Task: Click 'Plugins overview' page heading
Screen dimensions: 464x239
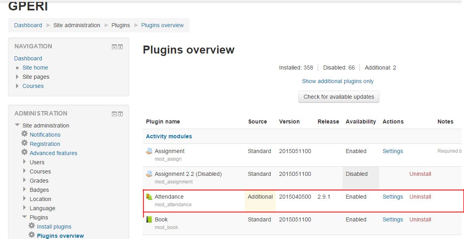Action: 189,50
